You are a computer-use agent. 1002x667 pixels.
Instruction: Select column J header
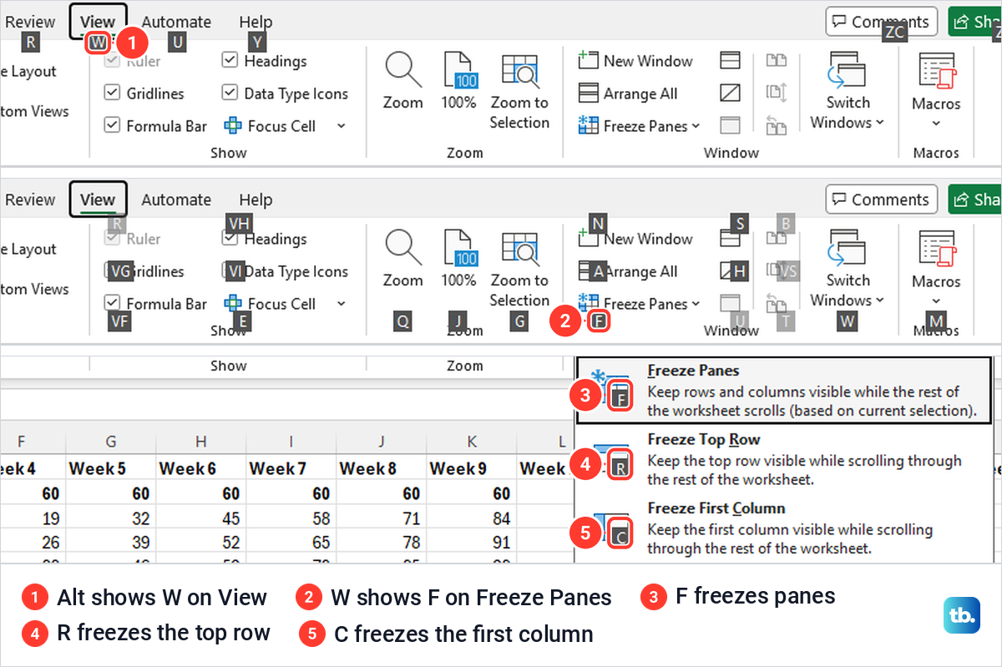click(381, 442)
